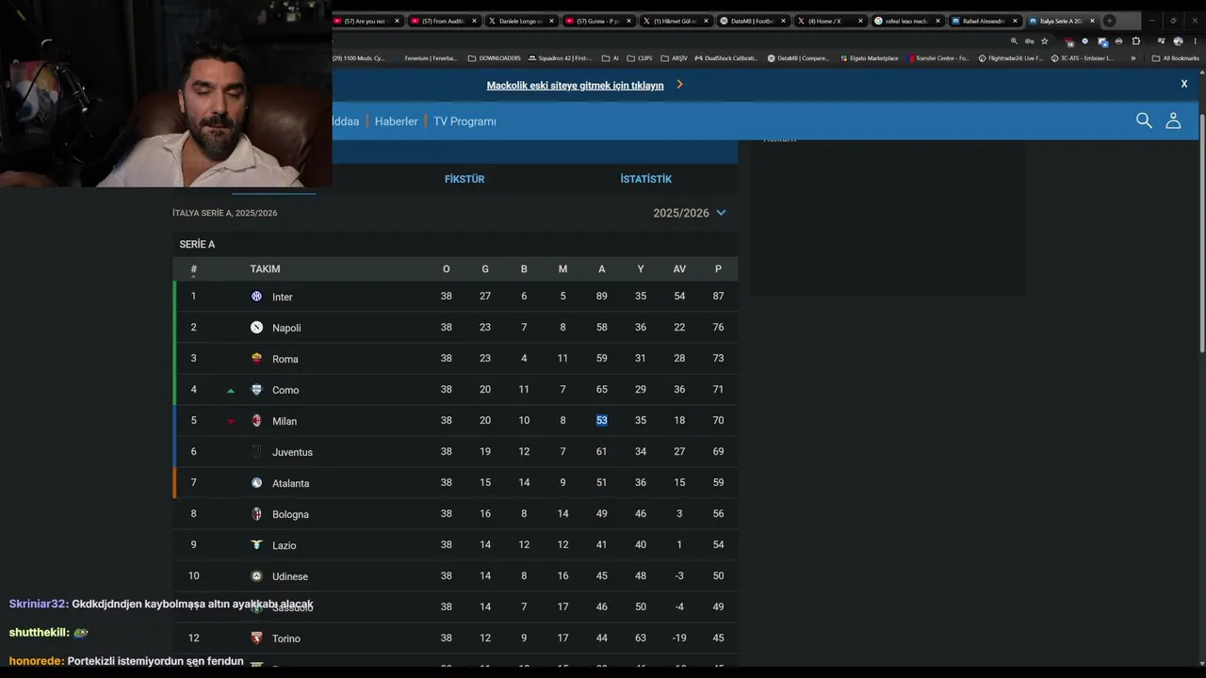The image size is (1206, 678).
Task: Open the 'DataMB | Compare' bookmark
Action: pyautogui.click(x=798, y=58)
